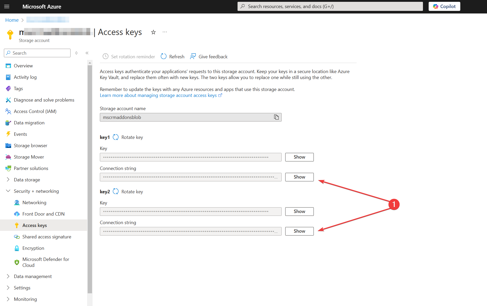This screenshot has width=487, height=306.
Task: Open Copilot from the top bar
Action: pyautogui.click(x=444, y=6)
